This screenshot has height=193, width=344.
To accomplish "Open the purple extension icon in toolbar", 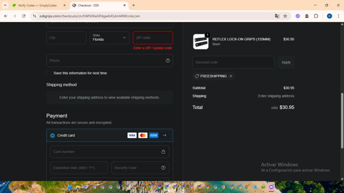I will tap(298, 16).
